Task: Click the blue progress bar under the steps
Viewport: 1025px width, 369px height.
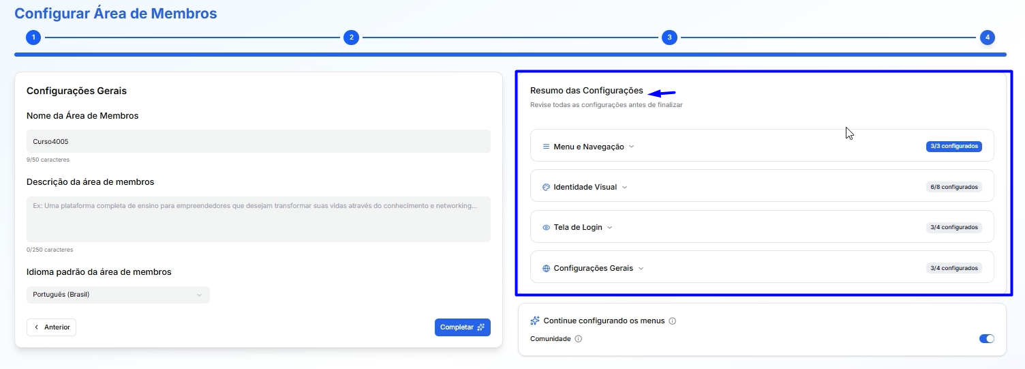Action: [x=510, y=54]
